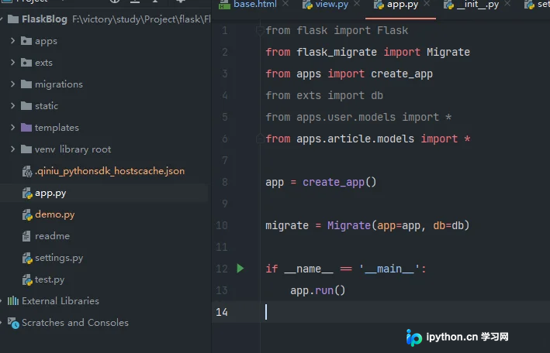Click the 'db=db' argument on line 10

click(448, 225)
